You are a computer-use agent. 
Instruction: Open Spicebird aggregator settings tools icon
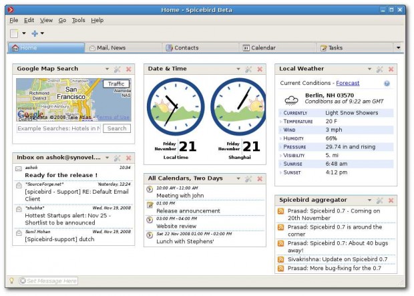tap(380, 200)
